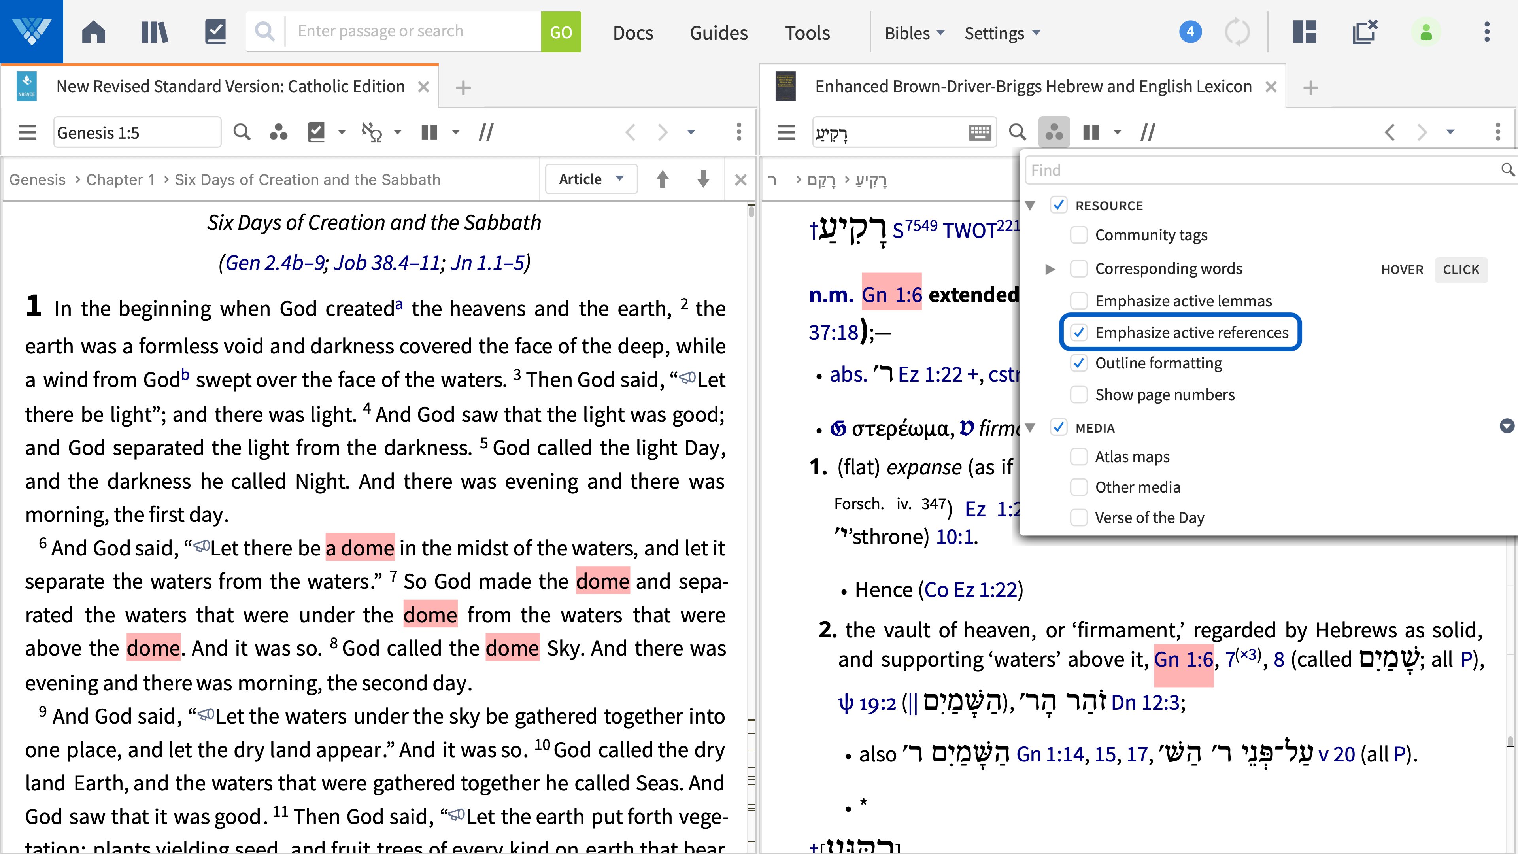Viewport: 1518px width, 854px height.
Task: Open the Layouts grid icon
Action: click(1304, 32)
